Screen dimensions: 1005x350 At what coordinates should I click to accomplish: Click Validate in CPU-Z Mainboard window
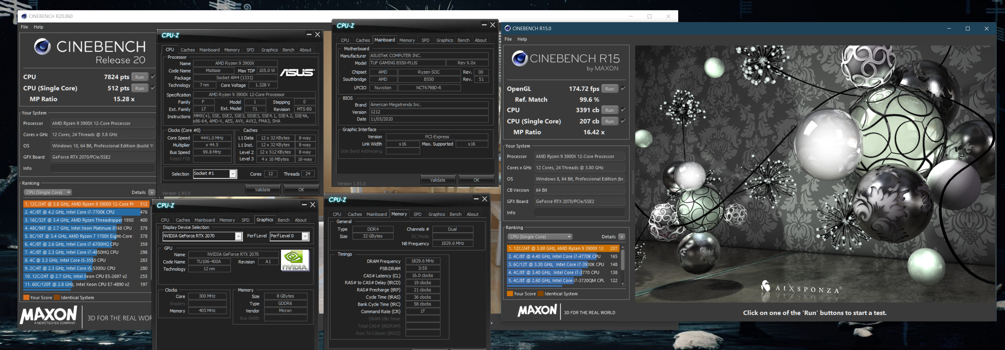(x=438, y=180)
